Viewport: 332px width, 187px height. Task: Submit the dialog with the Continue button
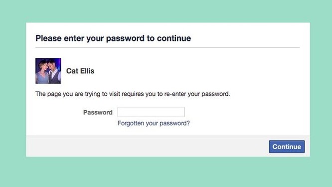pos(287,147)
